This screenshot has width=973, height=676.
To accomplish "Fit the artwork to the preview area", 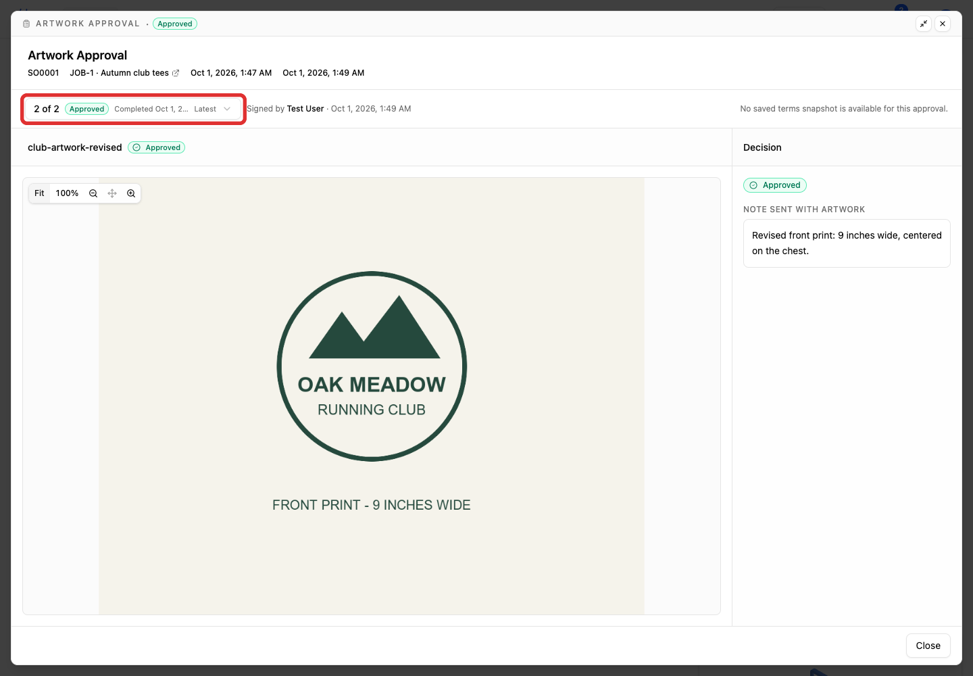I will coord(39,193).
